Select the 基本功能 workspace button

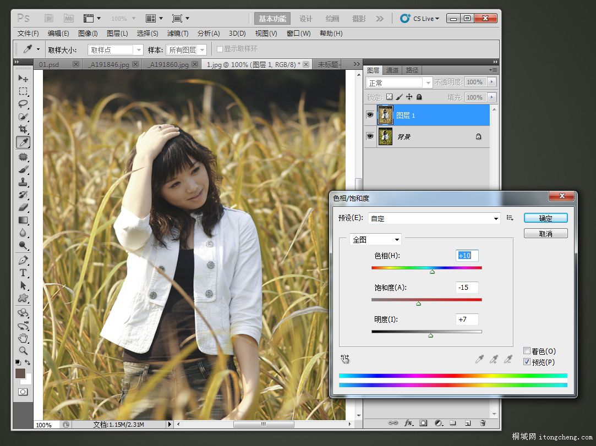coord(272,19)
